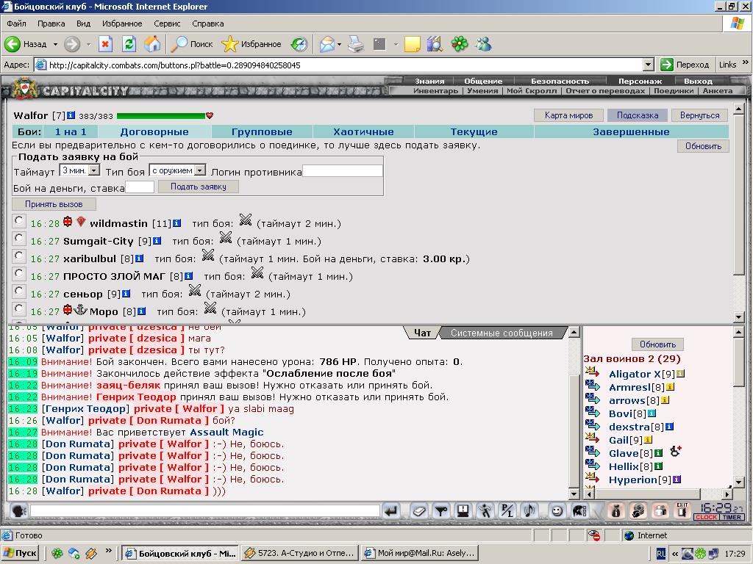Viewport: 753px width, 564px height.
Task: Click the Вернуться button
Action: pyautogui.click(x=700, y=115)
